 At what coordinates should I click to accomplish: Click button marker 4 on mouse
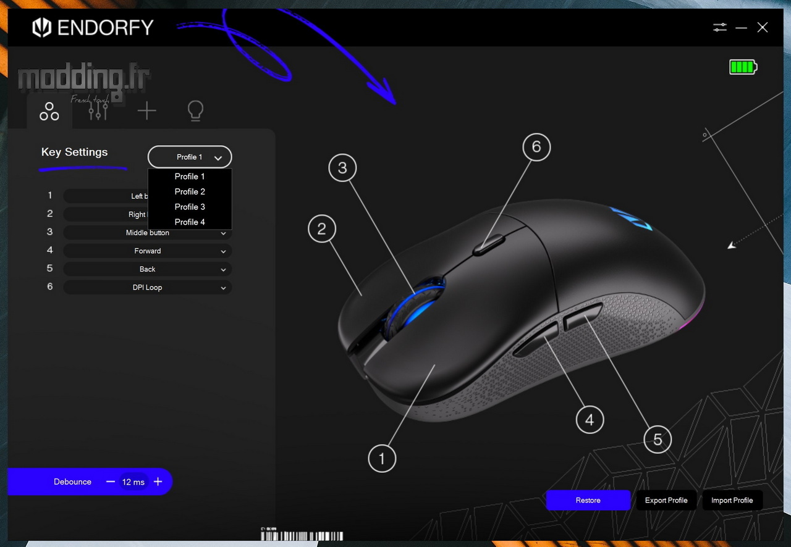(589, 420)
